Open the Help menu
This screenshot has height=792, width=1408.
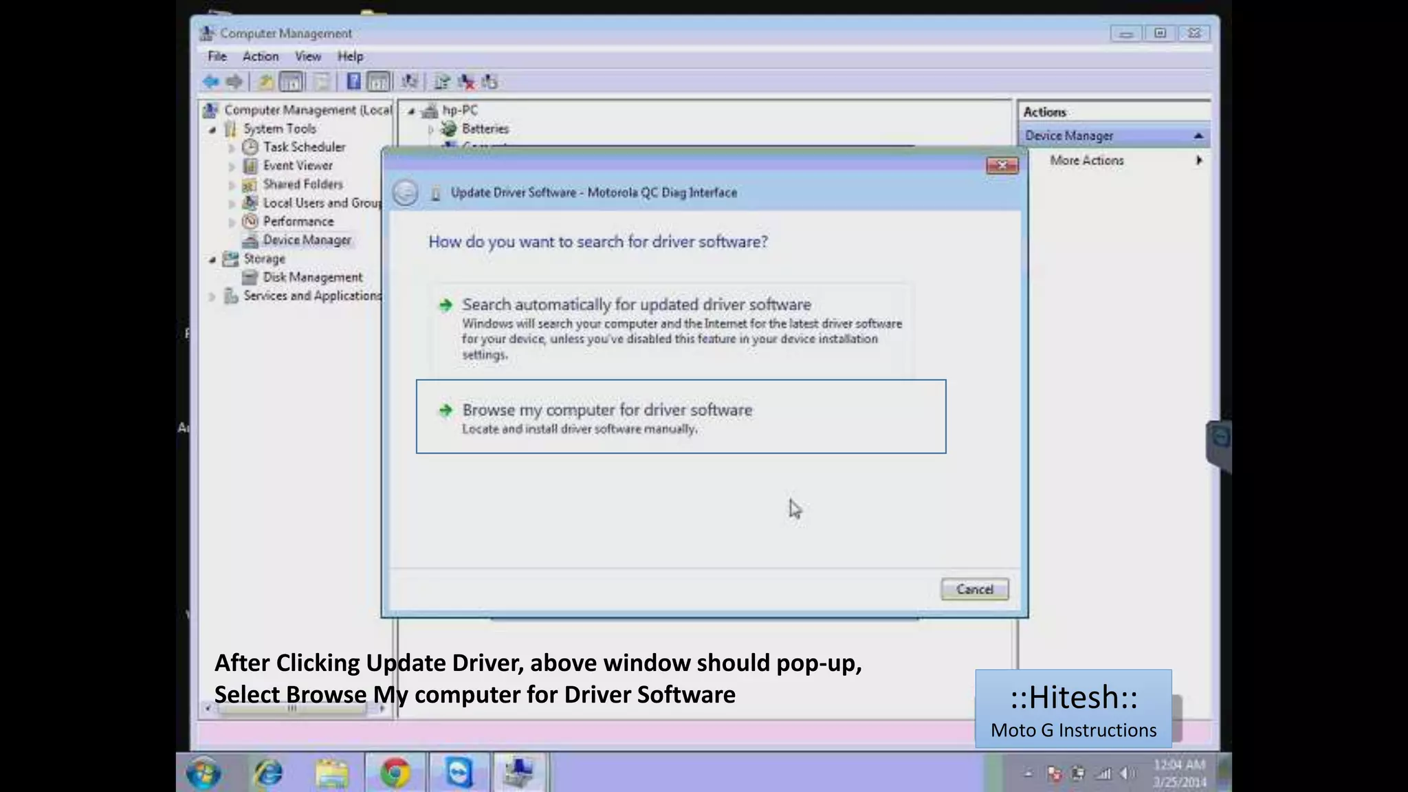point(350,56)
